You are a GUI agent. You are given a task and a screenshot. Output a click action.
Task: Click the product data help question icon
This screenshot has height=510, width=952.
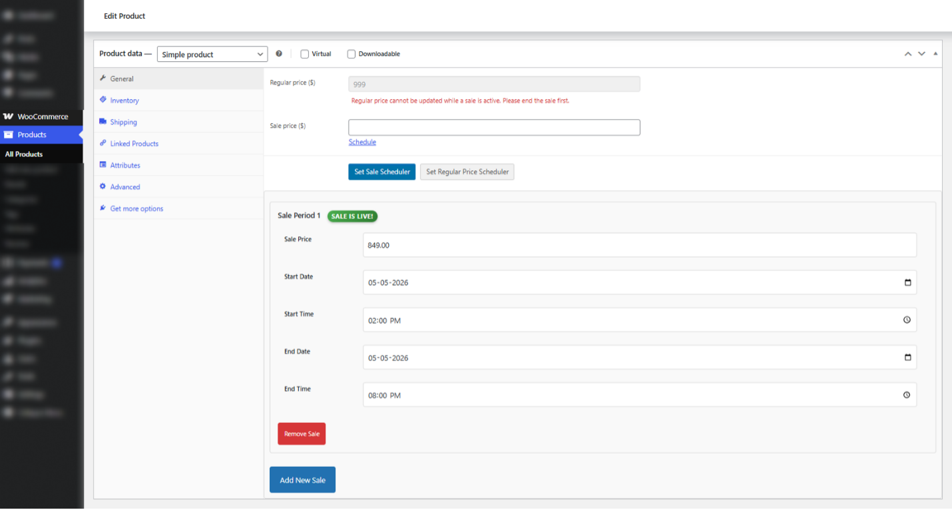(x=279, y=54)
